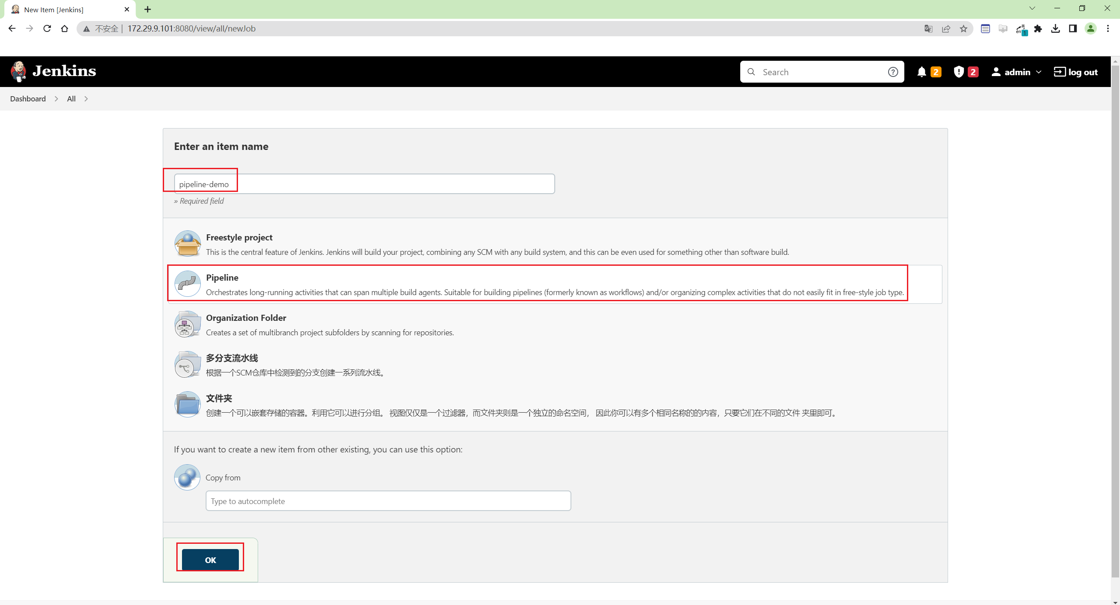This screenshot has height=605, width=1120.
Task: Open the translate page icon
Action: (928, 28)
